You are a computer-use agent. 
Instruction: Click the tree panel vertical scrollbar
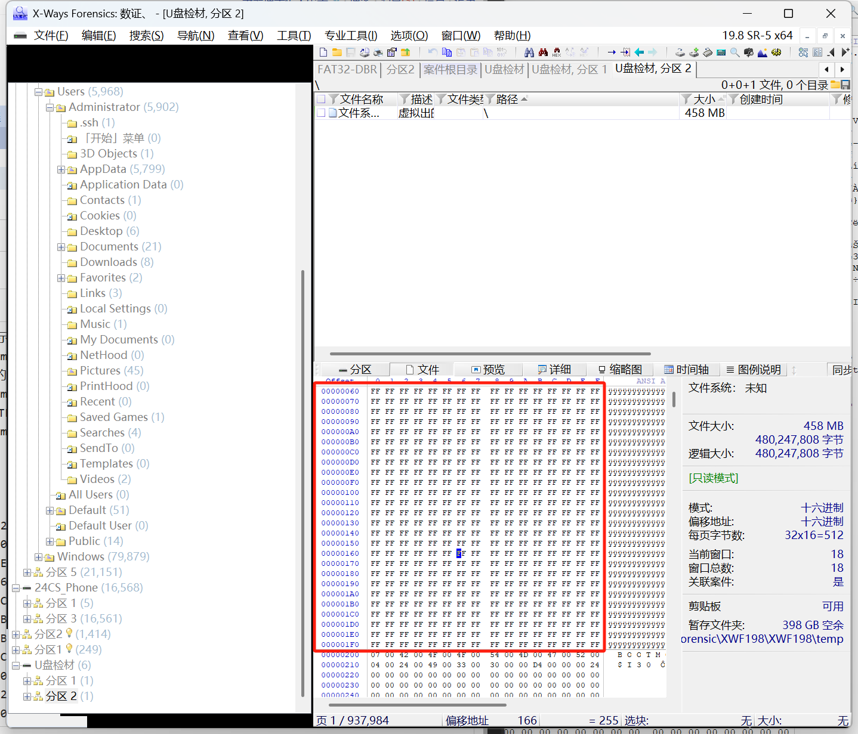tap(303, 483)
